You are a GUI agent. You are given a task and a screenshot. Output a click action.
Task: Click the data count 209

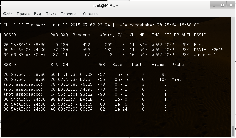[109, 45]
